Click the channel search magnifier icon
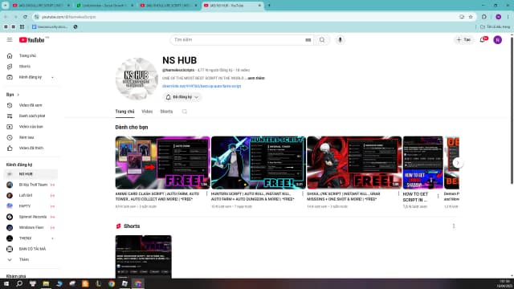 click(x=185, y=112)
